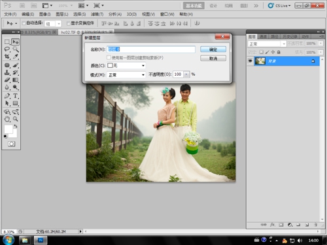Select the Blur tool
Viewport: 327px width, 245px height.
[7, 88]
